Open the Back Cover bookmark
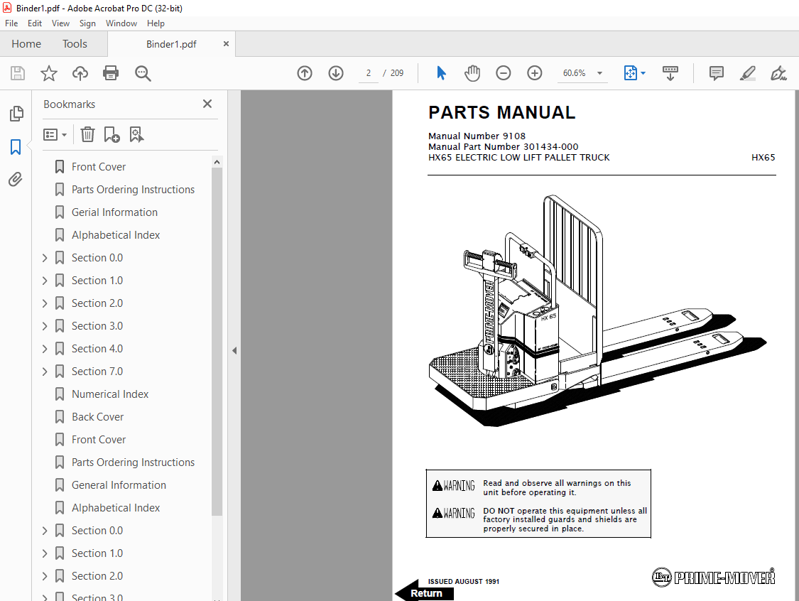Viewport: 799px width, 601px height. point(98,417)
